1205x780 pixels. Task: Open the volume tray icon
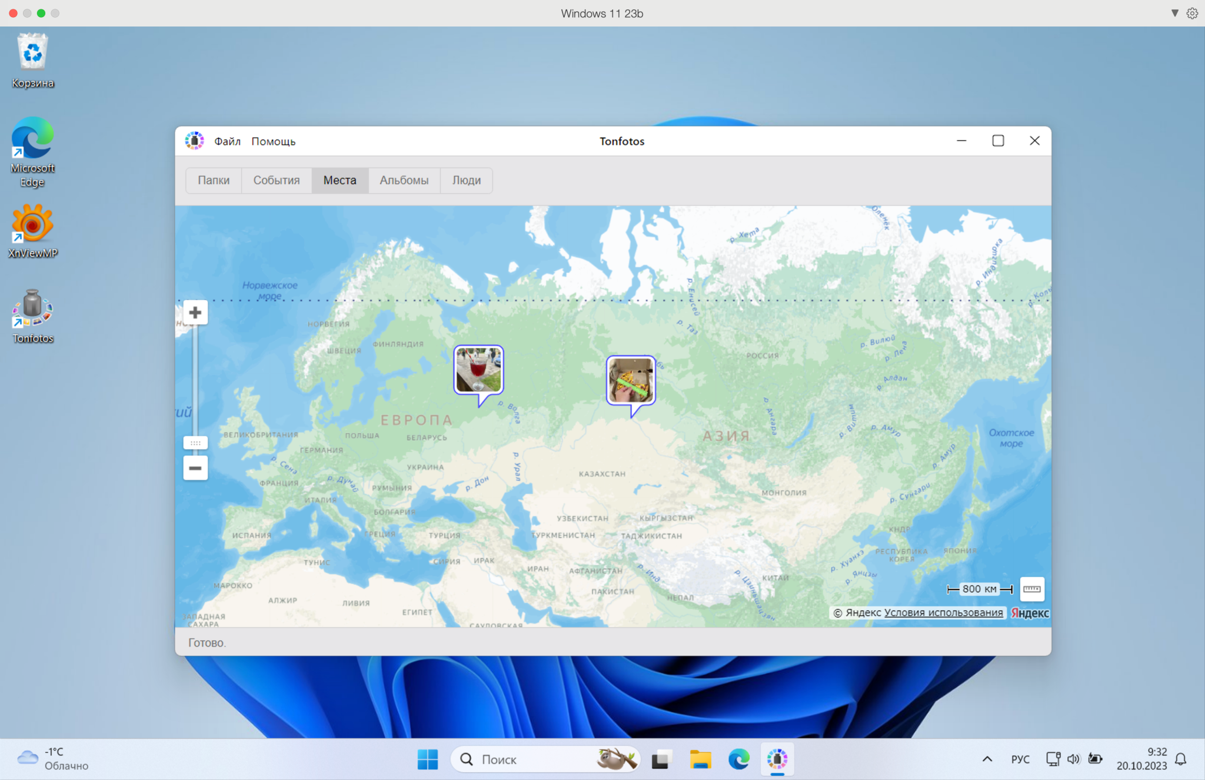point(1074,759)
